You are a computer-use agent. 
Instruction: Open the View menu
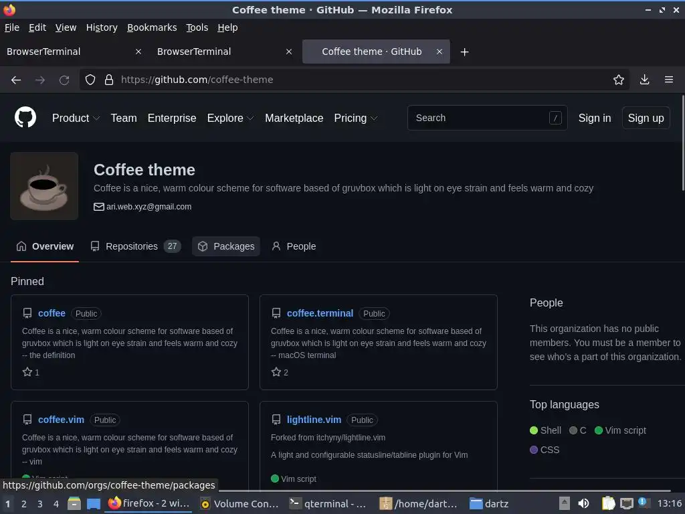[x=66, y=27]
